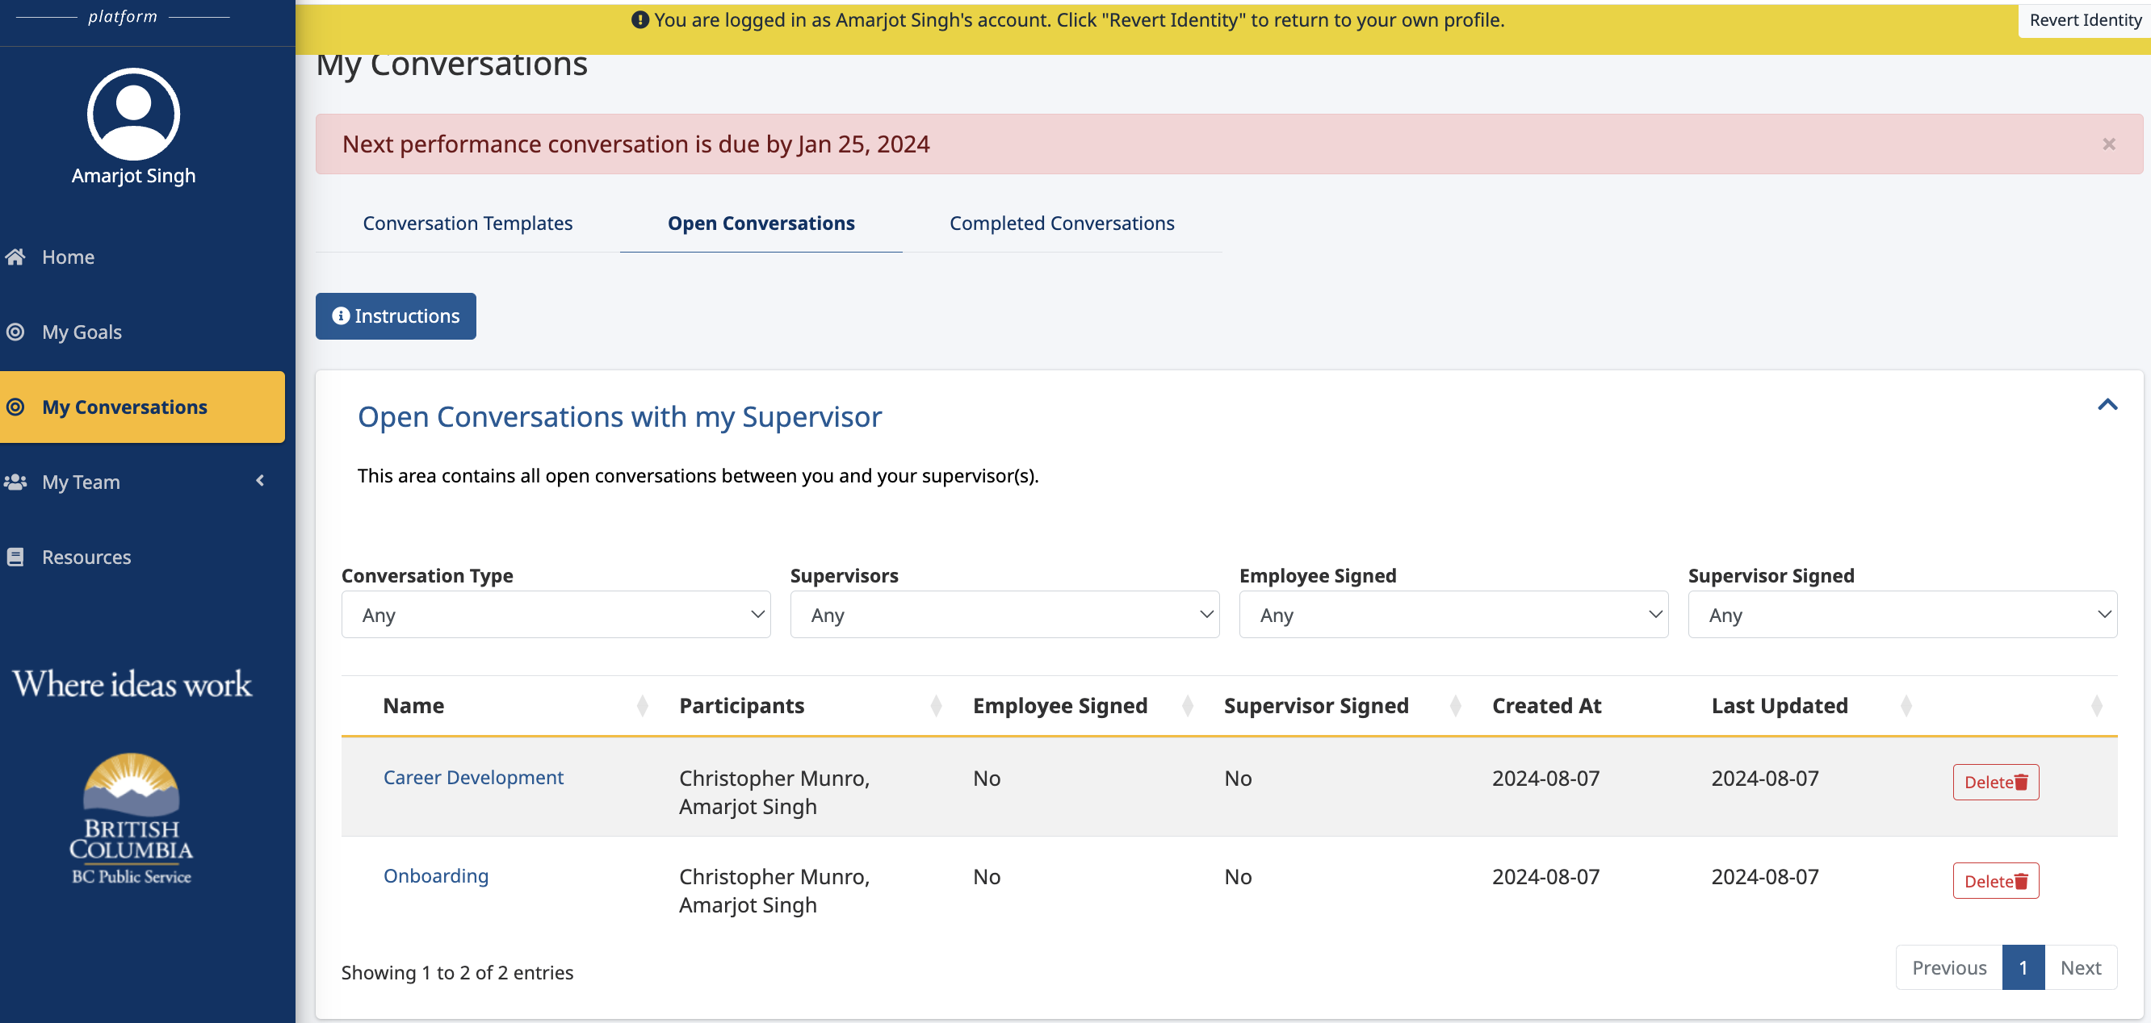The width and height of the screenshot is (2151, 1023).
Task: Click Career Development row's Created At date
Action: pyautogui.click(x=1545, y=779)
